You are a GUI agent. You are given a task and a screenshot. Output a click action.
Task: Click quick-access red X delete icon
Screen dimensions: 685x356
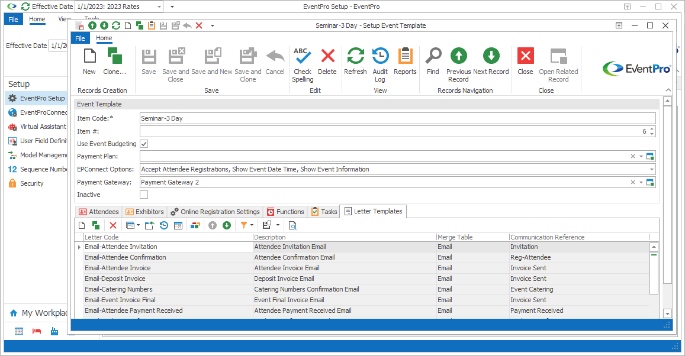click(x=199, y=25)
